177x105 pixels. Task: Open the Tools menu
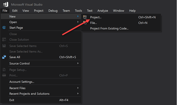78,11
